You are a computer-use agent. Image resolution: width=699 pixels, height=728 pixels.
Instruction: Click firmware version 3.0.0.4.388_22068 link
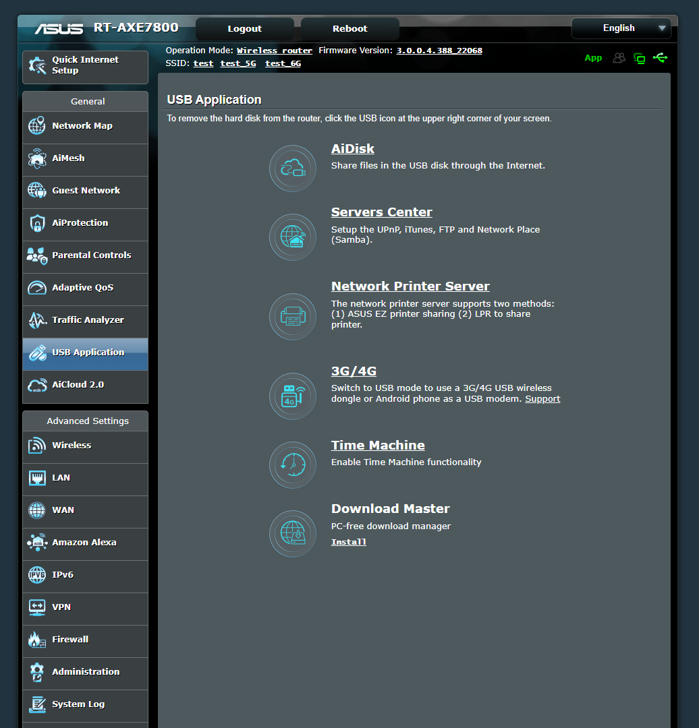click(x=439, y=51)
